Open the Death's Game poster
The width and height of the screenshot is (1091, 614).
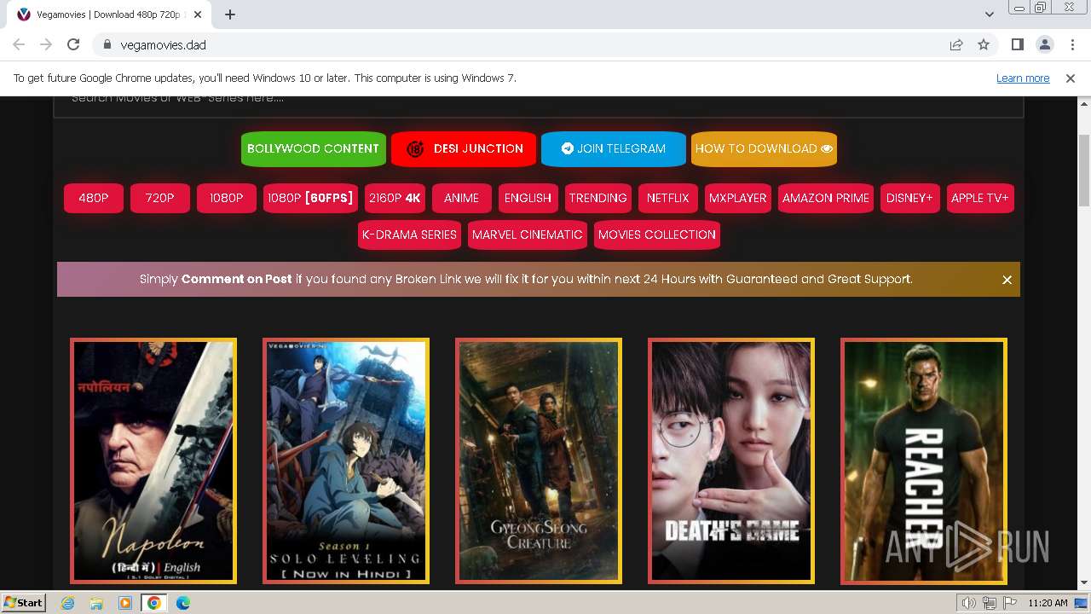[x=731, y=461]
